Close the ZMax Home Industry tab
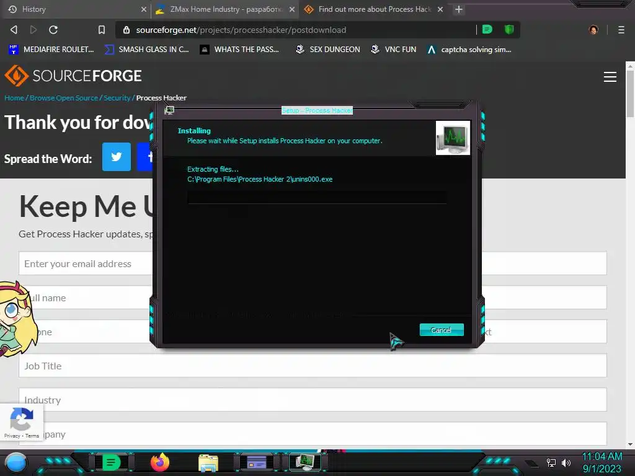The height and width of the screenshot is (476, 635). click(292, 9)
